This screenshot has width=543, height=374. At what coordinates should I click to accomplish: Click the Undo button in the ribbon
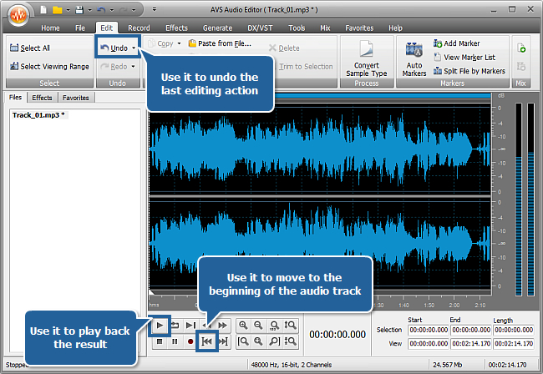pyautogui.click(x=114, y=48)
